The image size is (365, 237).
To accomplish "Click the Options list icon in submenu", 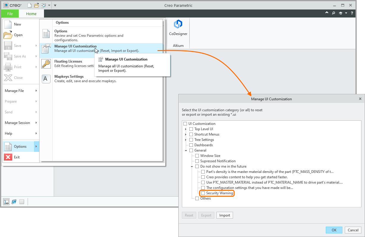I will (46, 34).
